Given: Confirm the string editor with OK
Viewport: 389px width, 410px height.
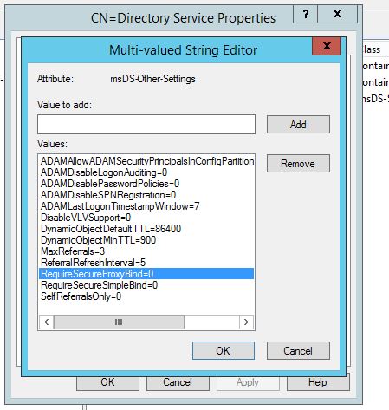Looking at the screenshot, I should click(224, 351).
